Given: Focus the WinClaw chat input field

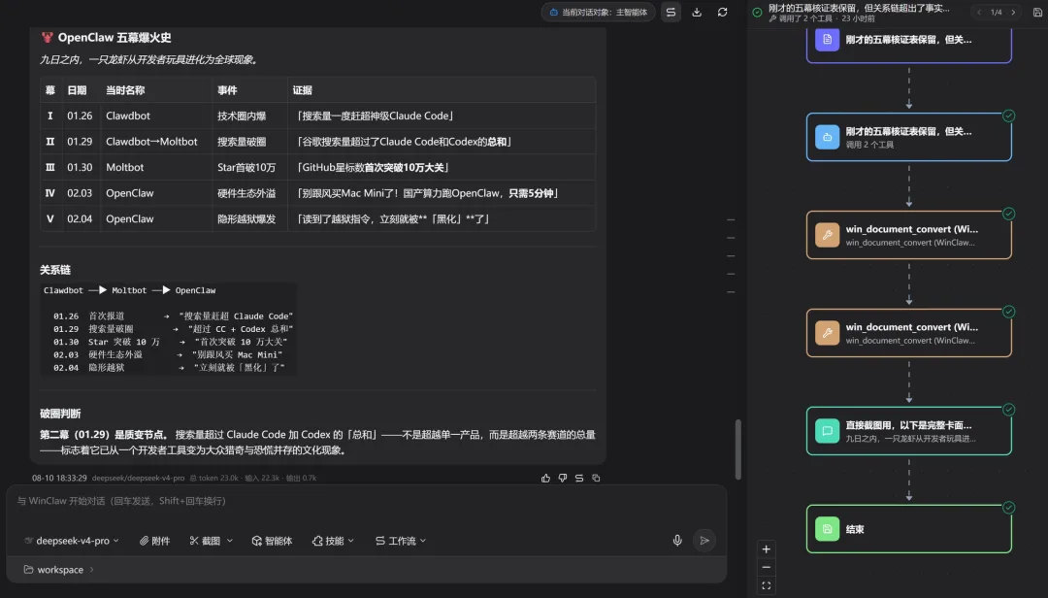Looking at the screenshot, I should pos(366,501).
